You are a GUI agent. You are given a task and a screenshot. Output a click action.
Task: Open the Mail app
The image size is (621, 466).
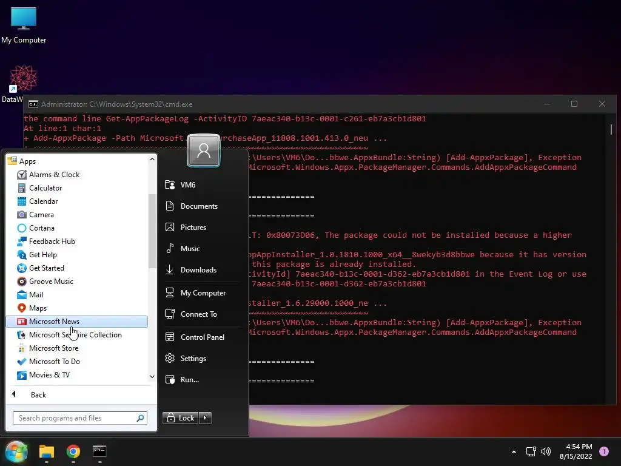tap(77, 294)
